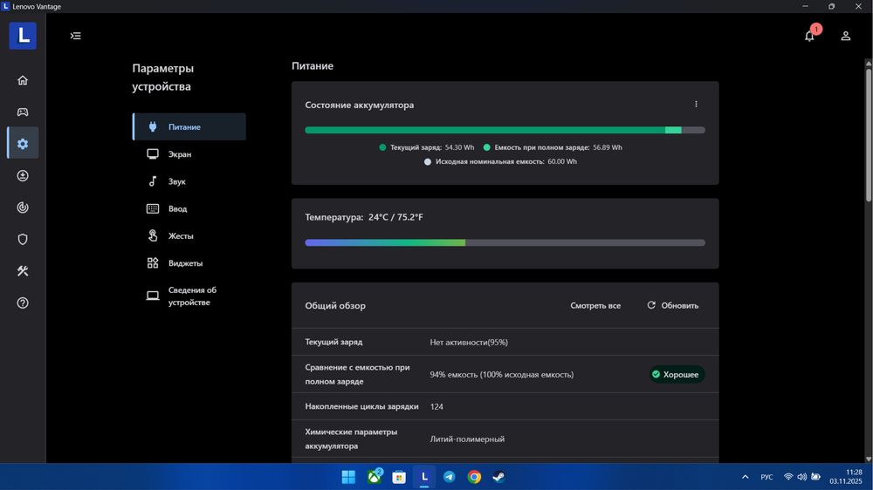
Task: Open the help question mark icon
Action: (x=23, y=303)
